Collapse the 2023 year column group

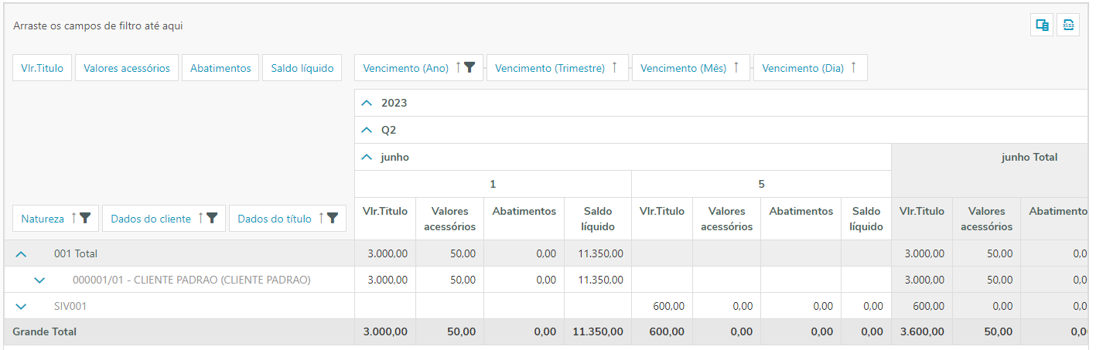coord(367,104)
